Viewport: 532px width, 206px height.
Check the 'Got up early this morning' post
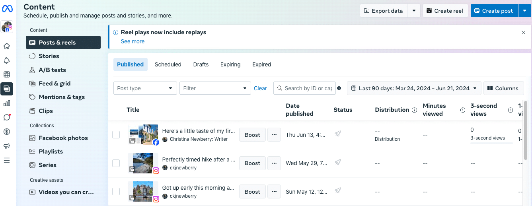coord(116,192)
